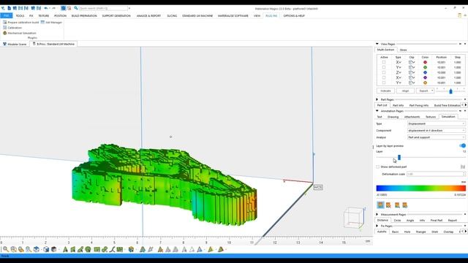This screenshot has height=263, width=468.
Task: Open the Component dropdown for displacement direction
Action: [436, 131]
